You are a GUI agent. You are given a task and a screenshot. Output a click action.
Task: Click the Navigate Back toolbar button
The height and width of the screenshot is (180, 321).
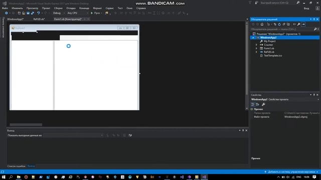[7, 13]
